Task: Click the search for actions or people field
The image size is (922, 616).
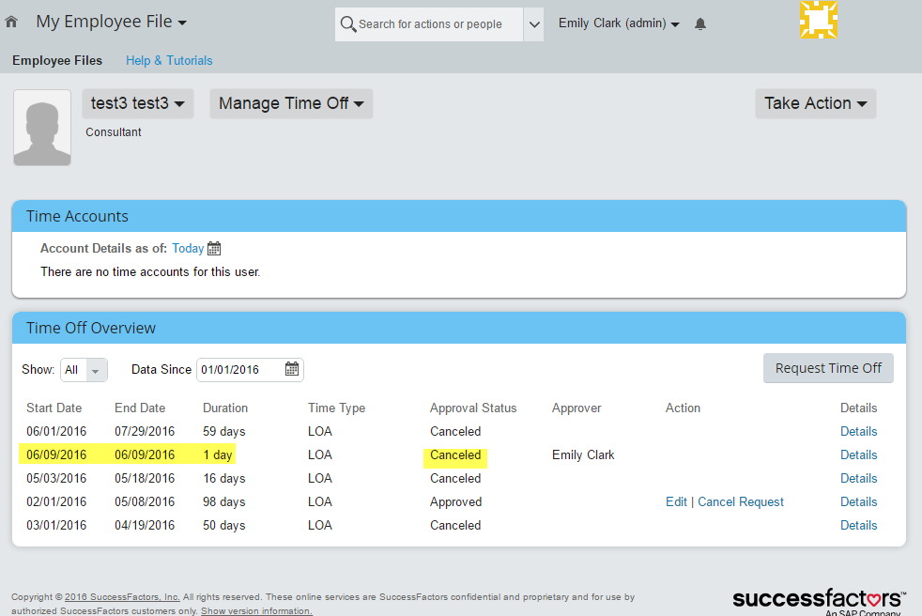Action: pyautogui.click(x=429, y=24)
